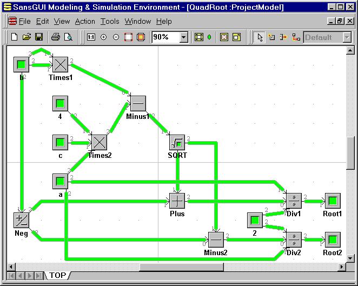This screenshot has width=358, height=286.
Task: Save the project with the floppy icon
Action: (x=38, y=37)
